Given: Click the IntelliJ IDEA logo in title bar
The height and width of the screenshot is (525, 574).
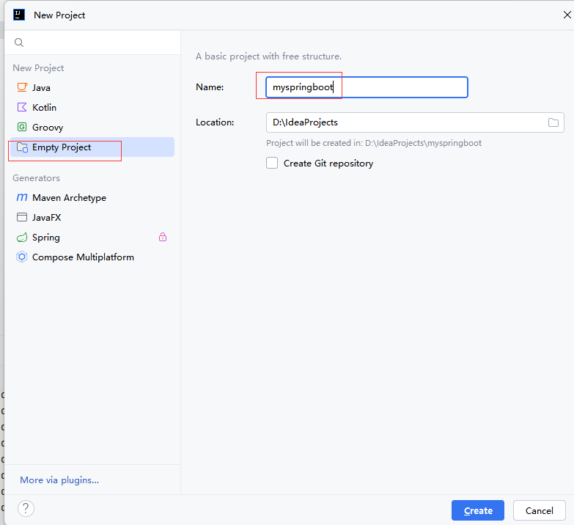Looking at the screenshot, I should 19,15.
